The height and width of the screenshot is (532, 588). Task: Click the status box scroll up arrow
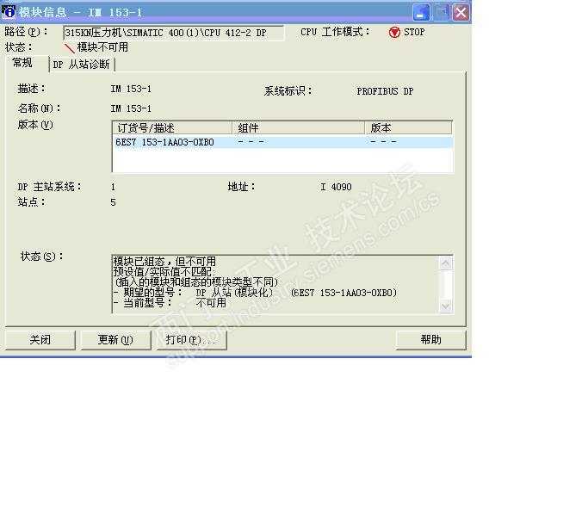coord(445,263)
